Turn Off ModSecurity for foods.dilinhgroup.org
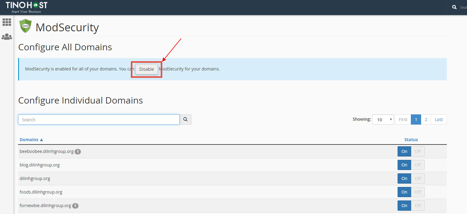This screenshot has height=214, width=467. click(x=418, y=192)
